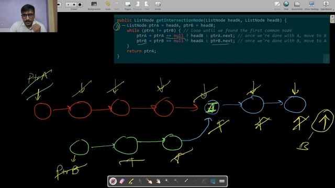Select the arrow Selector tool
The height and width of the screenshot is (188, 335).
coord(140,181)
